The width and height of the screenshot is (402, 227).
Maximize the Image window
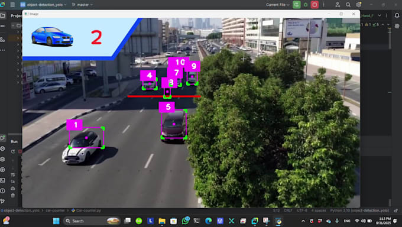(x=341, y=14)
